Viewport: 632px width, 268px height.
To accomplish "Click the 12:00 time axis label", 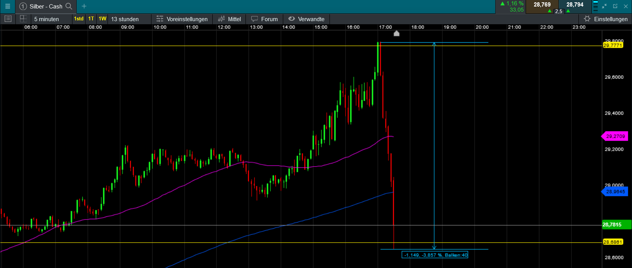I will click(x=224, y=27).
